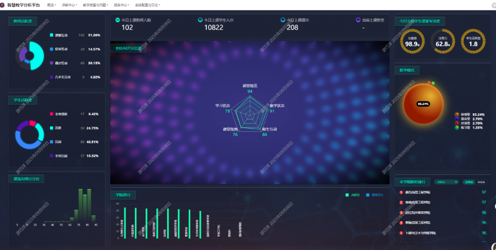Expand the 评教中心 menu
Viewport: 496px width, 250px height.
point(69,5)
